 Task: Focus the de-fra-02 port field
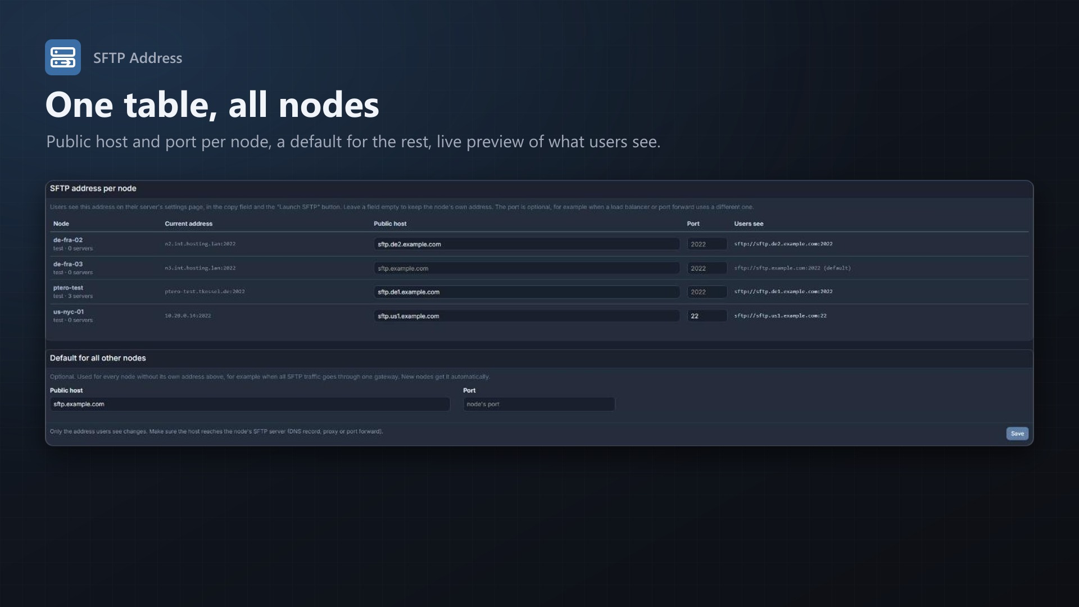(x=707, y=244)
